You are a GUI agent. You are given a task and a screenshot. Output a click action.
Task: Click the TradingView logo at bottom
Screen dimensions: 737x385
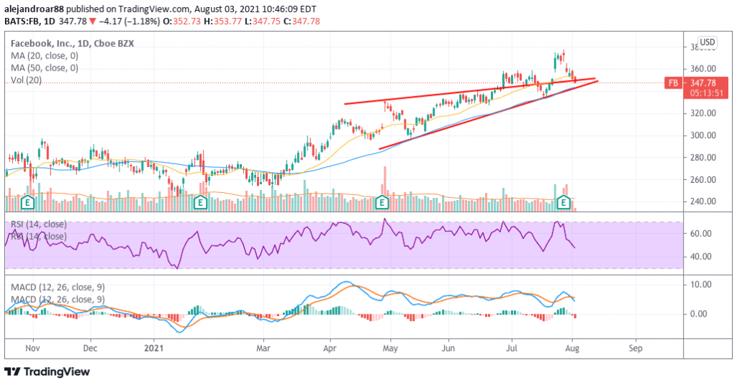coord(47,372)
